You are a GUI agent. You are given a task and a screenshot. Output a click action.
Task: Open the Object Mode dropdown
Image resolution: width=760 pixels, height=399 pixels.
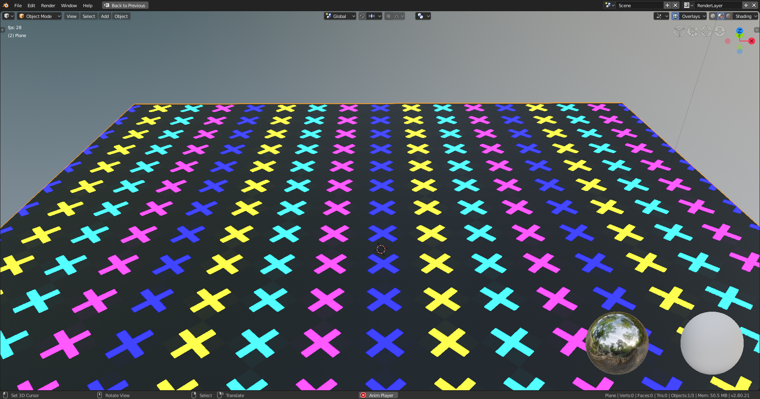(40, 16)
